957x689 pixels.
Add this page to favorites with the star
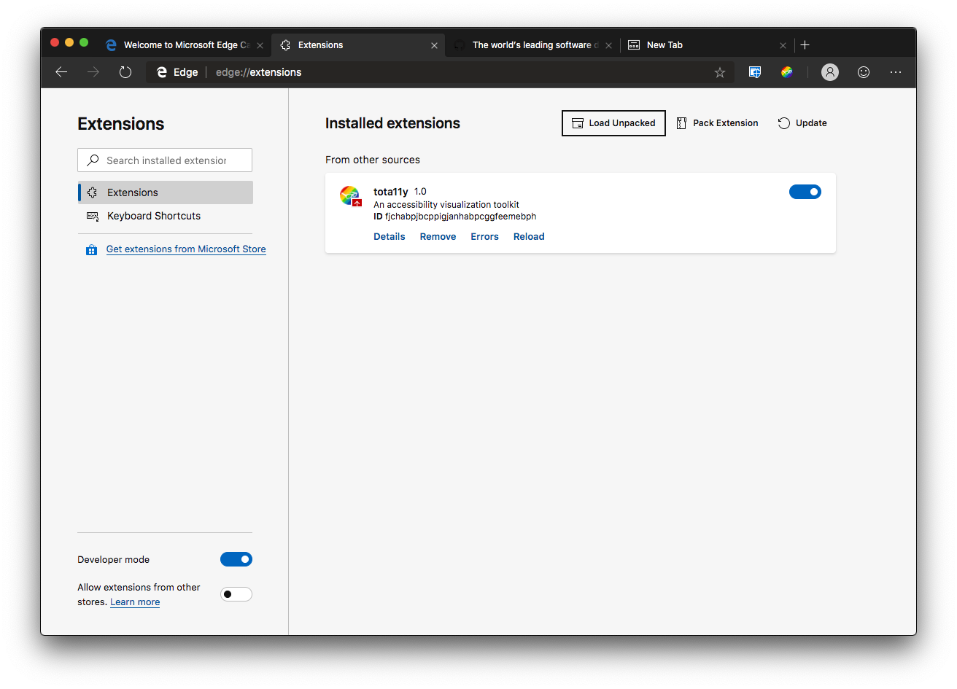pyautogui.click(x=719, y=72)
